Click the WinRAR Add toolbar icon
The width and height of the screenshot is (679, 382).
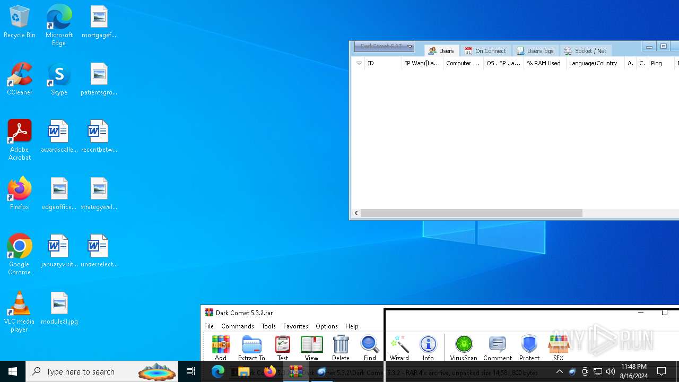pos(221,348)
